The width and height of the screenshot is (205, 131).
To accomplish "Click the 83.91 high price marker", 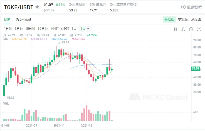I will coord(65,42).
